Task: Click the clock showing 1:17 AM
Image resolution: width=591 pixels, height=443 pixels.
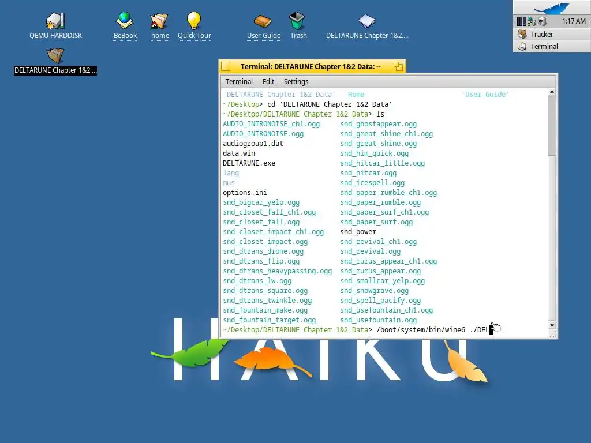Action: coord(574,21)
